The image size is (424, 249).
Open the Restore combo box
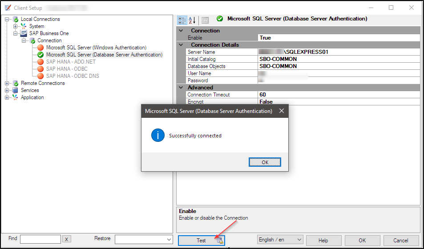(x=144, y=240)
